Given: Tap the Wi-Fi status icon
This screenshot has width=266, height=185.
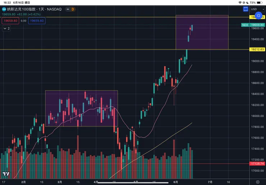Looking at the screenshot, I should [x=240, y=3].
